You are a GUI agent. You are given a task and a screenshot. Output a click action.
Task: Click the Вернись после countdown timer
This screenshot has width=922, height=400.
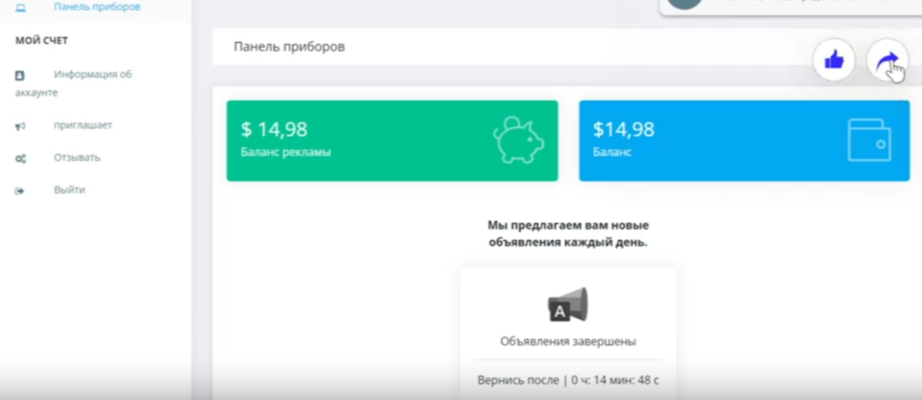pos(568,379)
